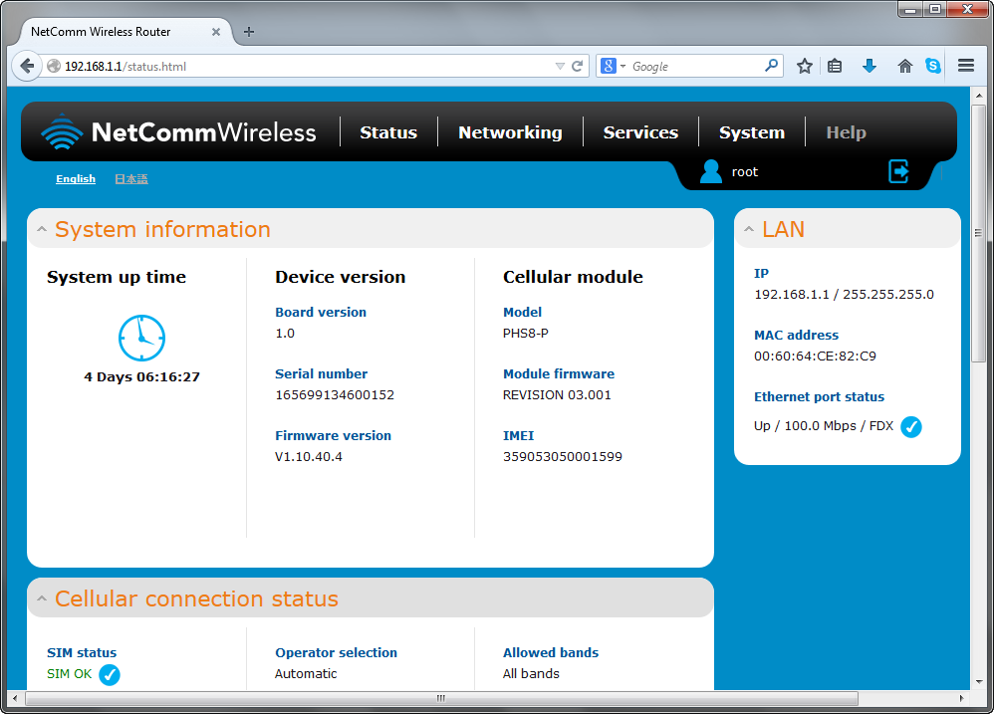
Task: Click the root user profile icon
Action: click(710, 171)
